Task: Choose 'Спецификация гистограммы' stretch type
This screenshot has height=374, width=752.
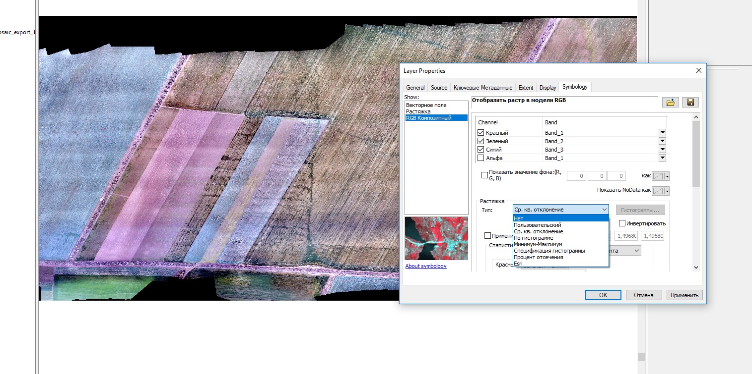Action: coord(560,251)
